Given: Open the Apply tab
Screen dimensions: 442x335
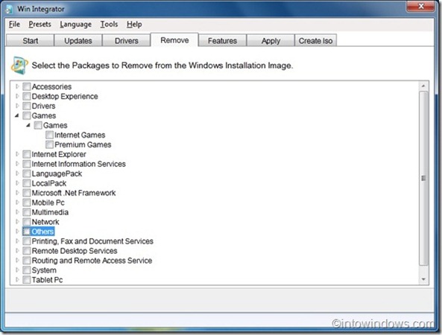Looking at the screenshot, I should point(271,40).
